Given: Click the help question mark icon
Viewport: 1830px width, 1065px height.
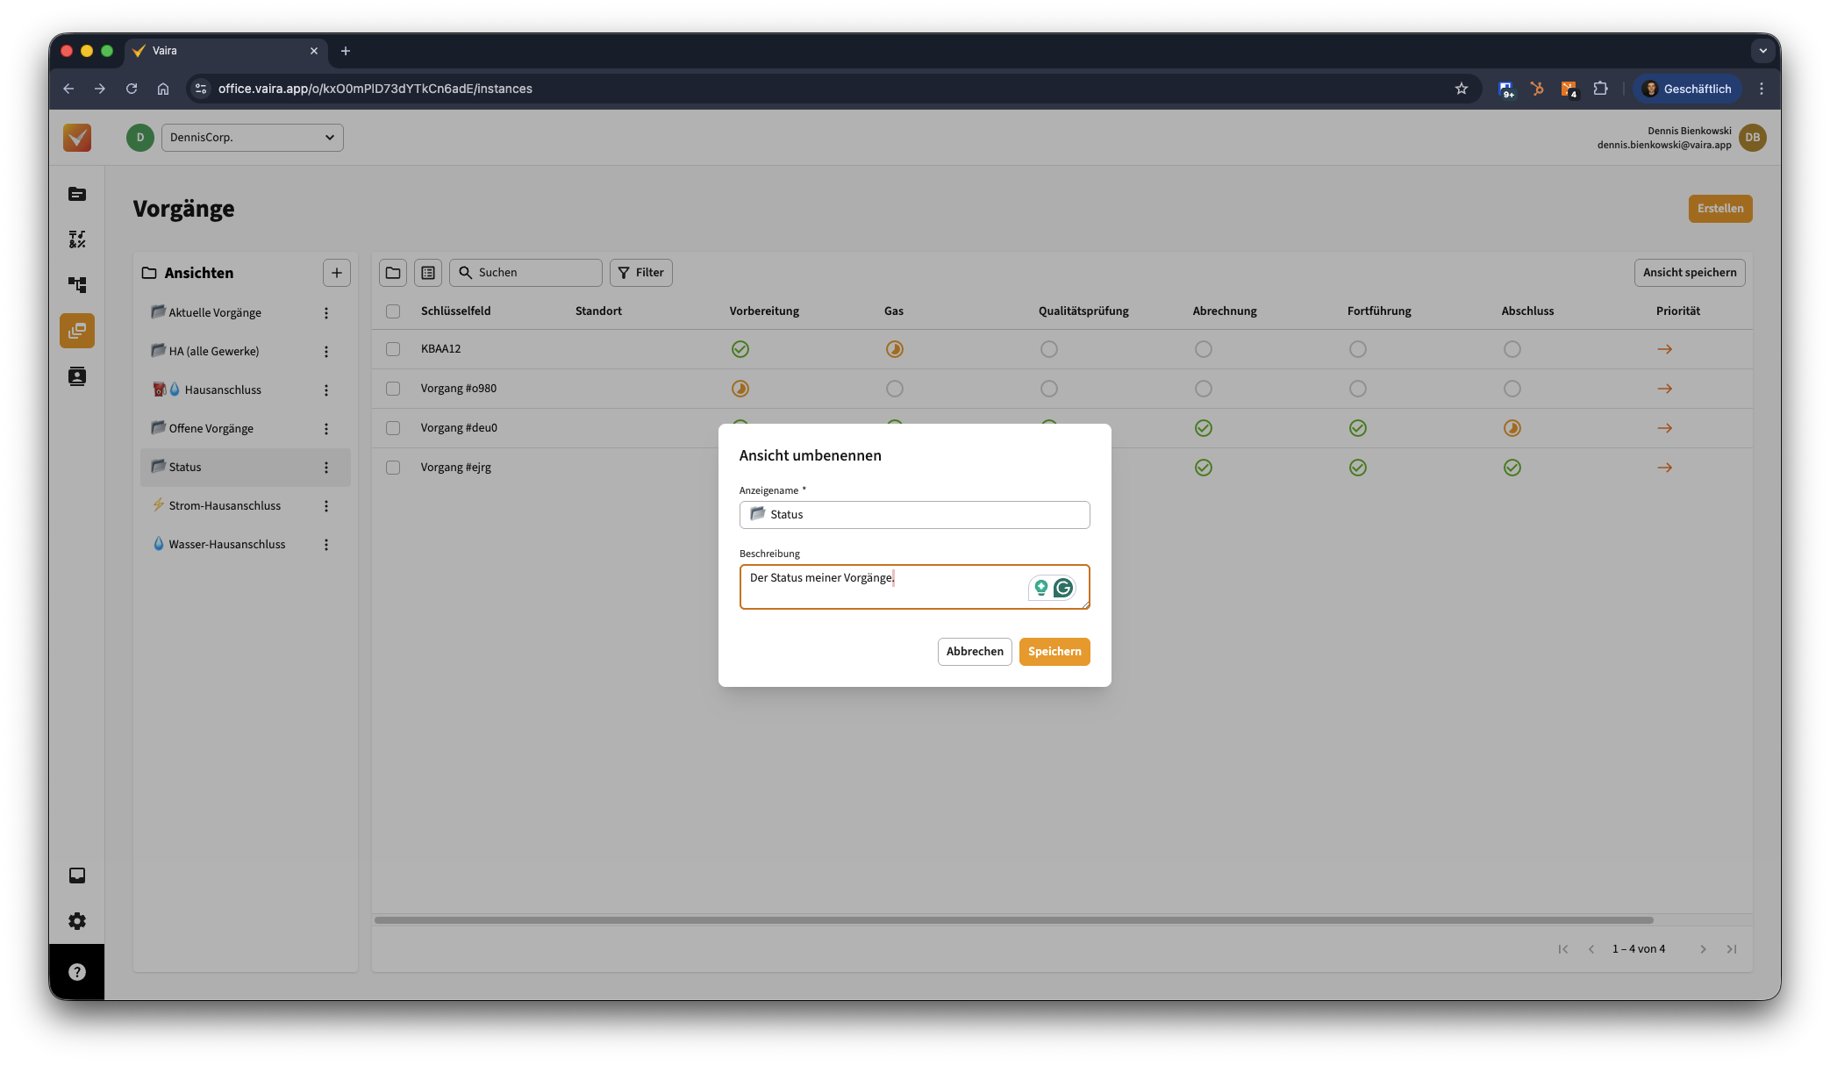Looking at the screenshot, I should point(77,971).
